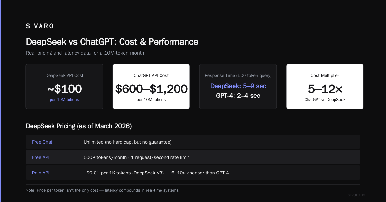Select the Free API pricing row label
The height and width of the screenshot is (202, 386).
[x=41, y=157]
